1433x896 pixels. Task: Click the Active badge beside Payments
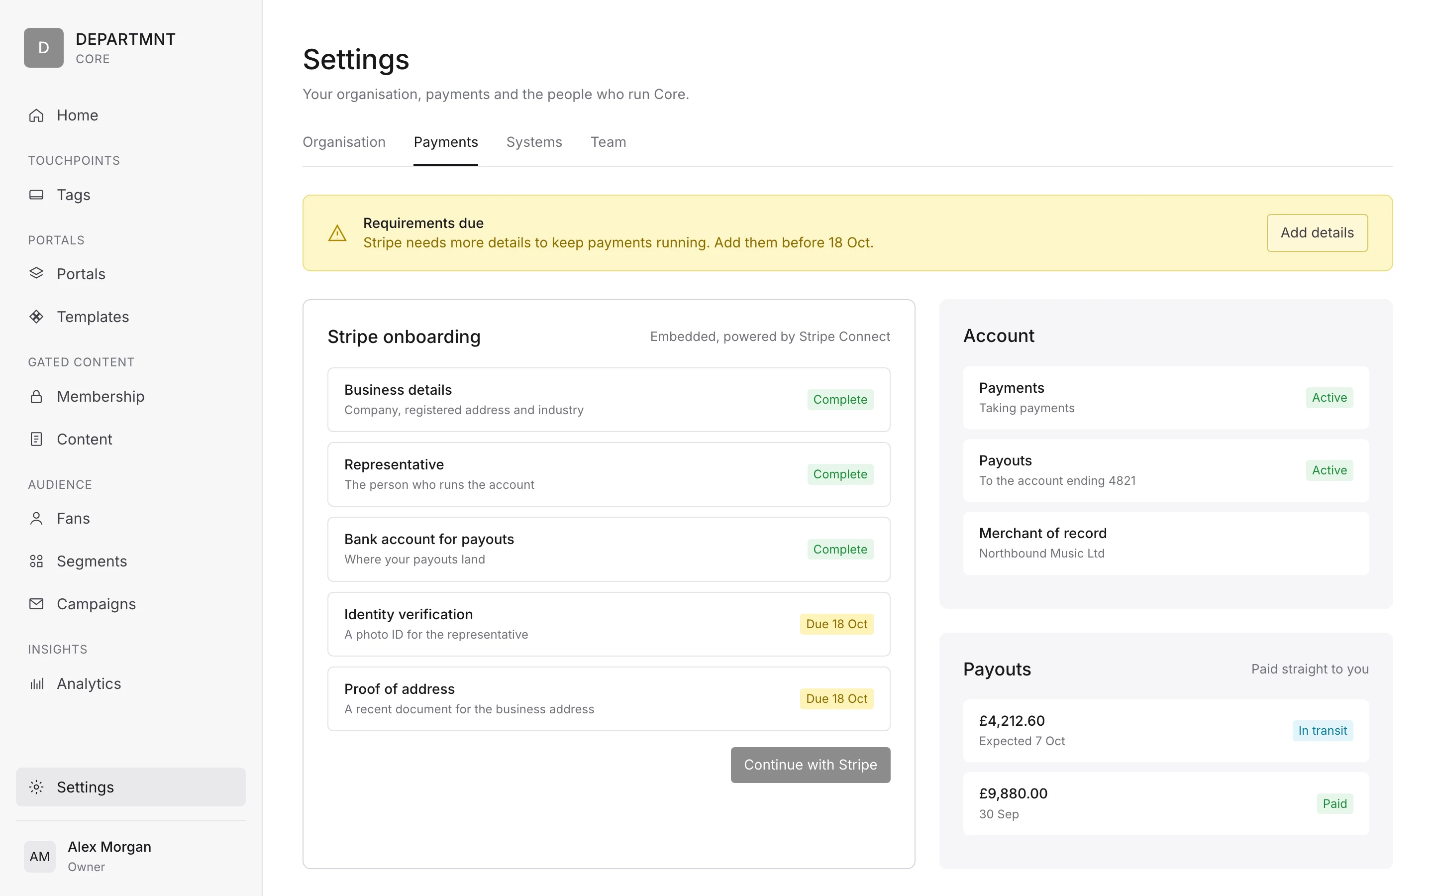pyautogui.click(x=1330, y=398)
